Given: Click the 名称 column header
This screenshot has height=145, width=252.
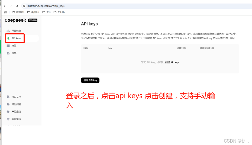Looking at the screenshot, I should tap(86, 48).
